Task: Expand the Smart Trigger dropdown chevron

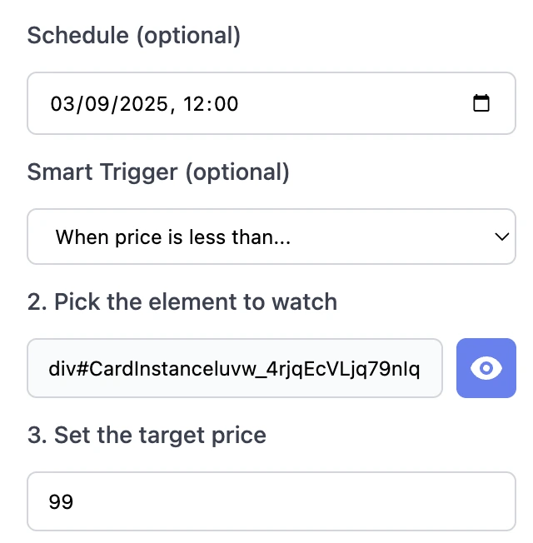Action: [x=501, y=237]
